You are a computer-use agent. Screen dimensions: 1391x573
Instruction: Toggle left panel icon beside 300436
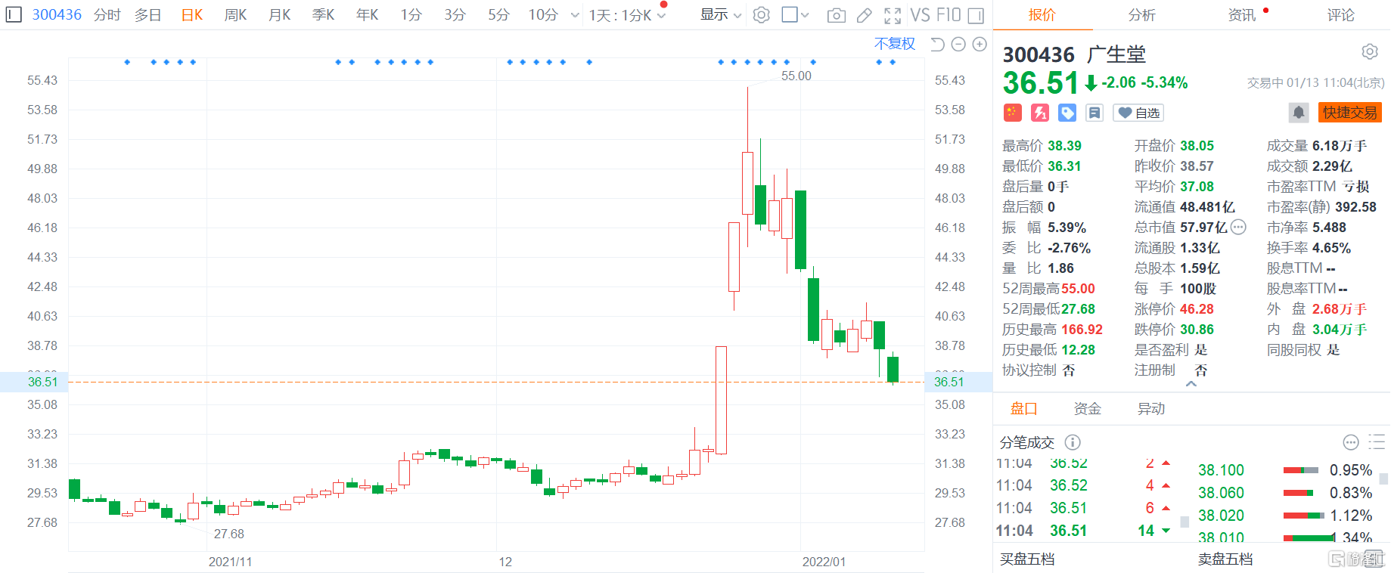pos(14,14)
